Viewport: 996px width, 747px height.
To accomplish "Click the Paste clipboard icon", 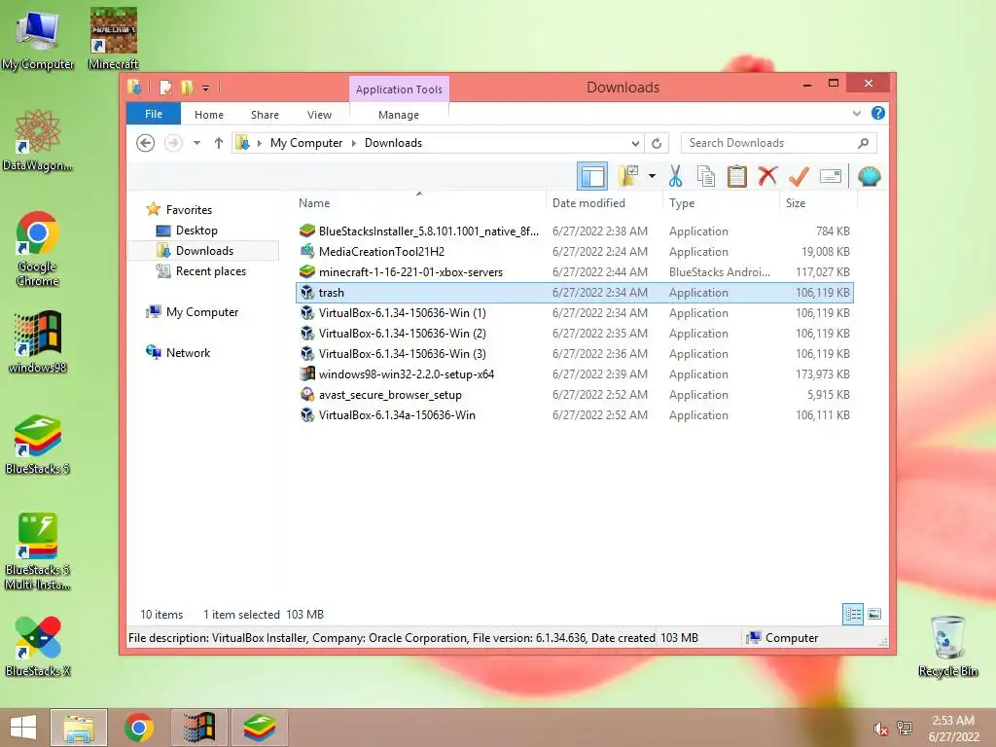I will pos(737,176).
